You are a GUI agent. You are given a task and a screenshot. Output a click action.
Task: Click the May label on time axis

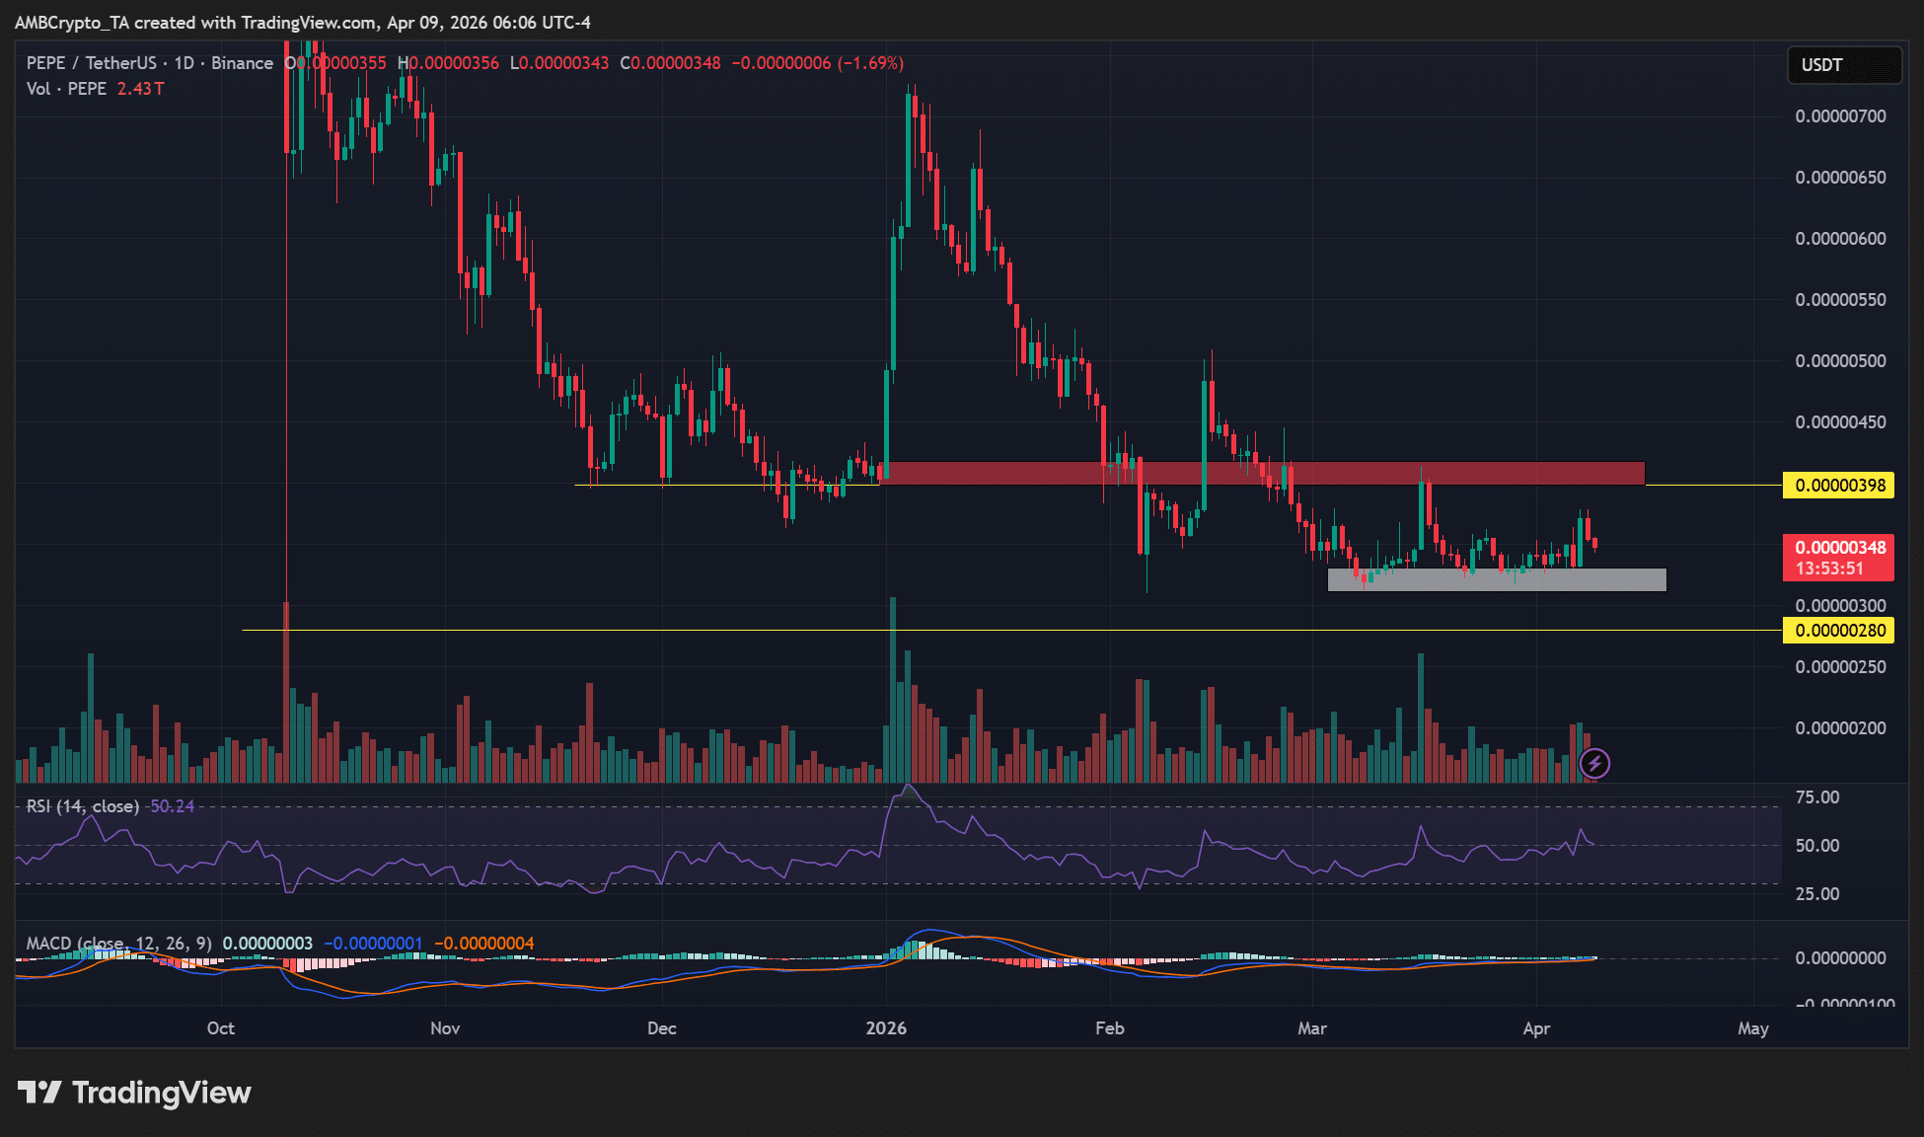(1752, 1028)
